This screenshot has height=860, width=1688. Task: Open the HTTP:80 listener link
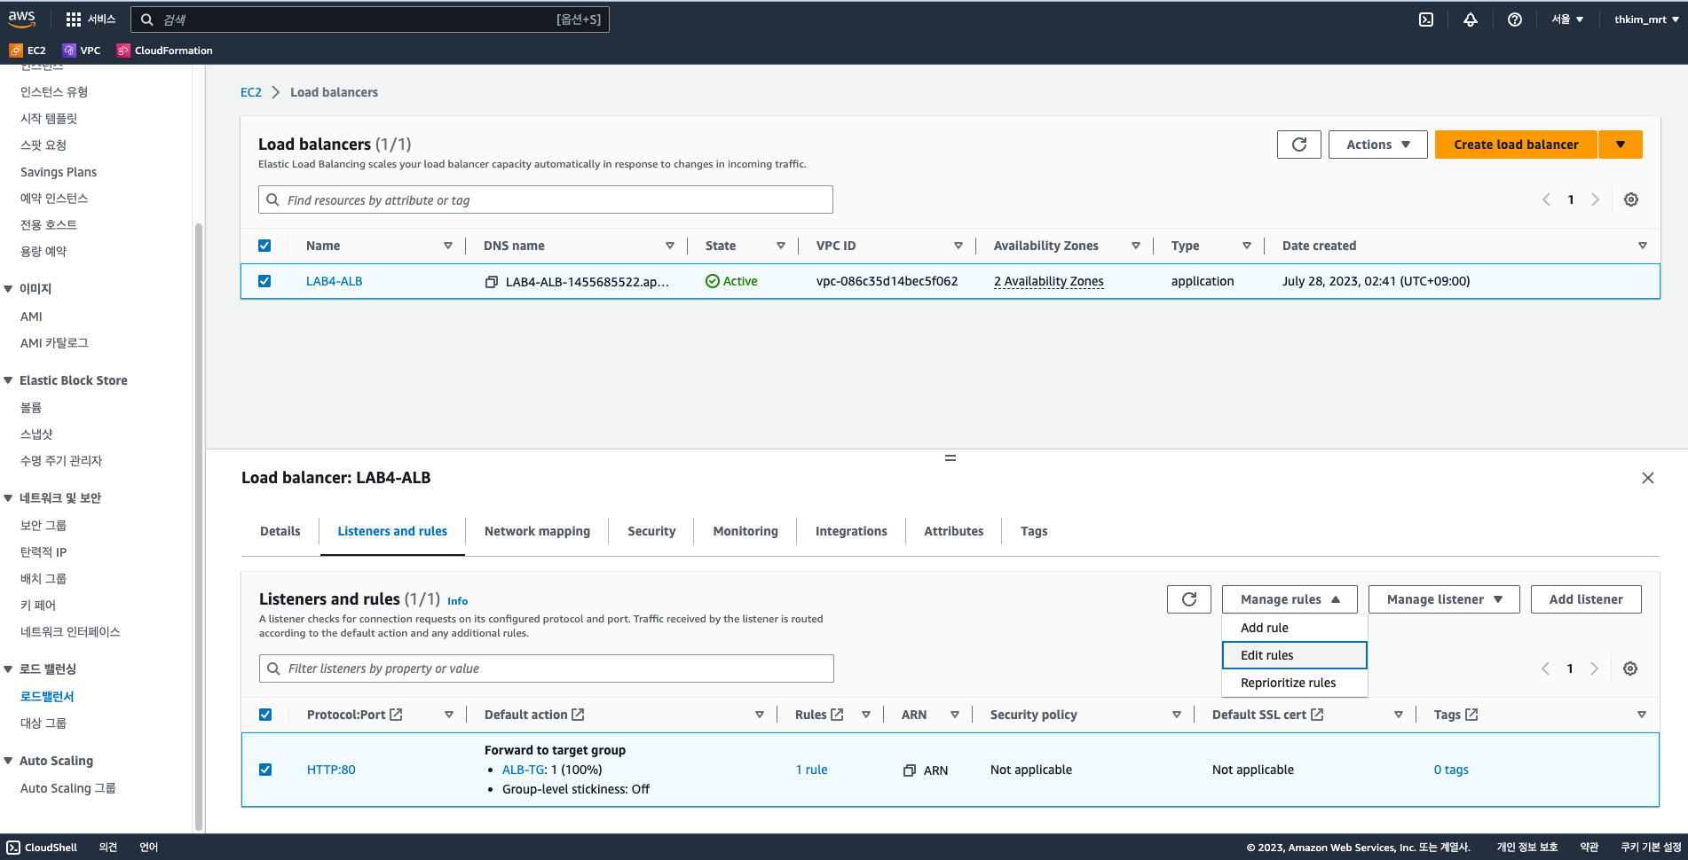pyautogui.click(x=331, y=770)
